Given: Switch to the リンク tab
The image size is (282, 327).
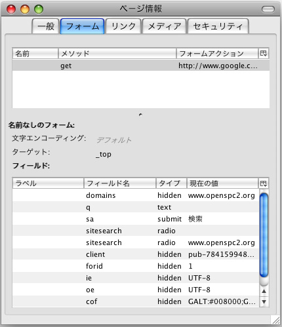Looking at the screenshot, I should click(x=123, y=26).
